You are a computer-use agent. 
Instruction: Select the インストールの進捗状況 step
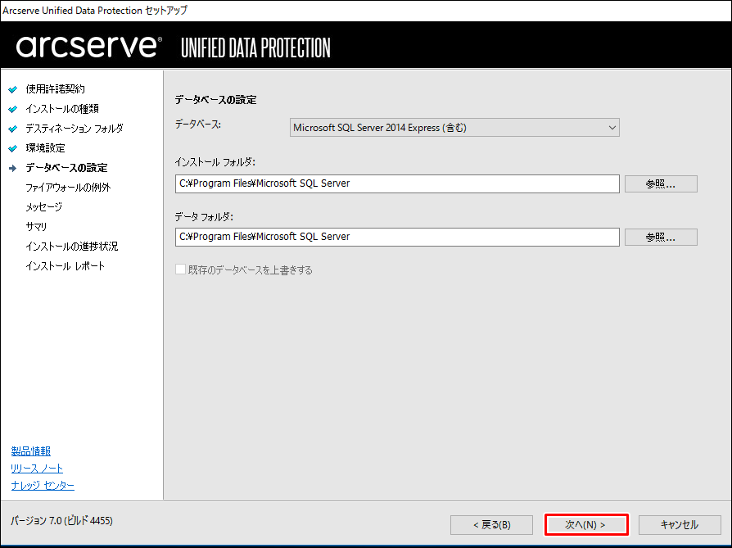[72, 246]
